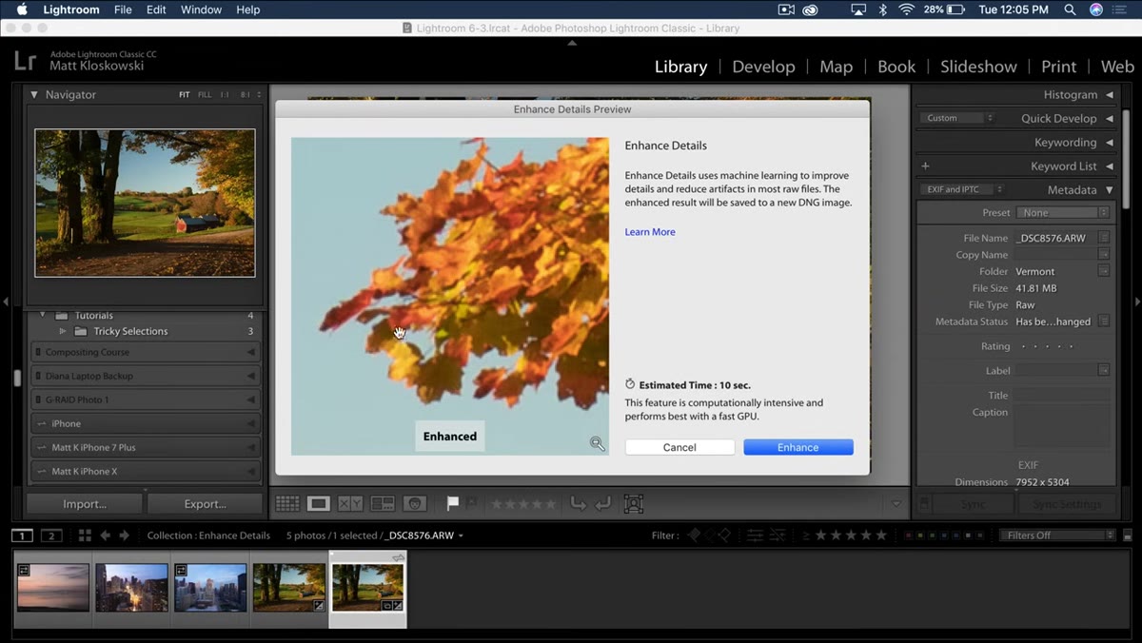Image resolution: width=1142 pixels, height=643 pixels.
Task: Open Compare view (X|Y) icon
Action: tap(350, 504)
